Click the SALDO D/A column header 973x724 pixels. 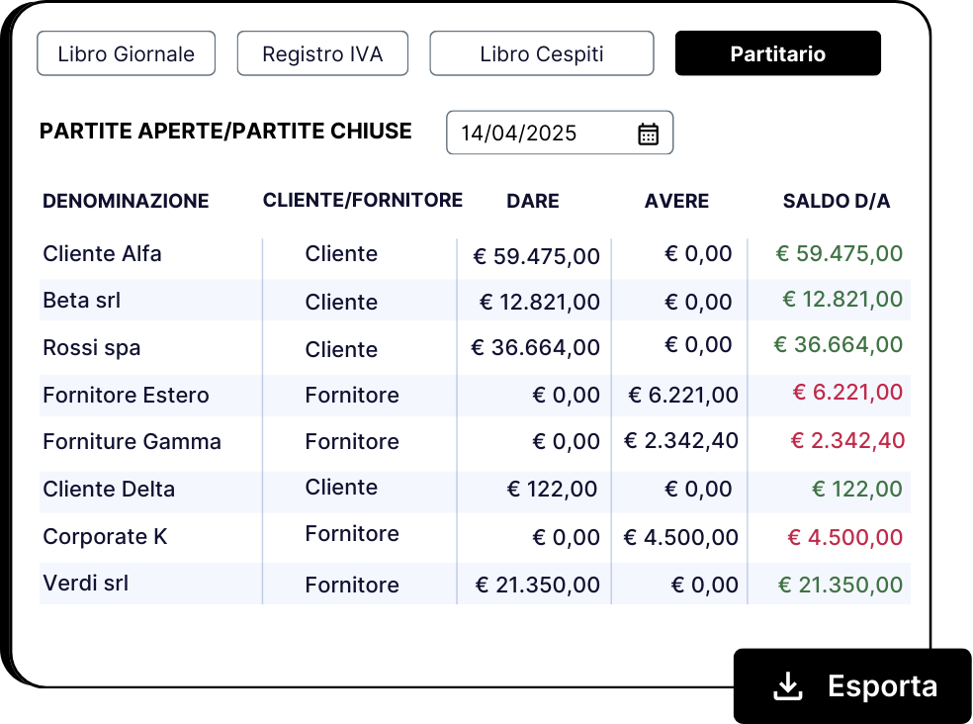point(837,201)
